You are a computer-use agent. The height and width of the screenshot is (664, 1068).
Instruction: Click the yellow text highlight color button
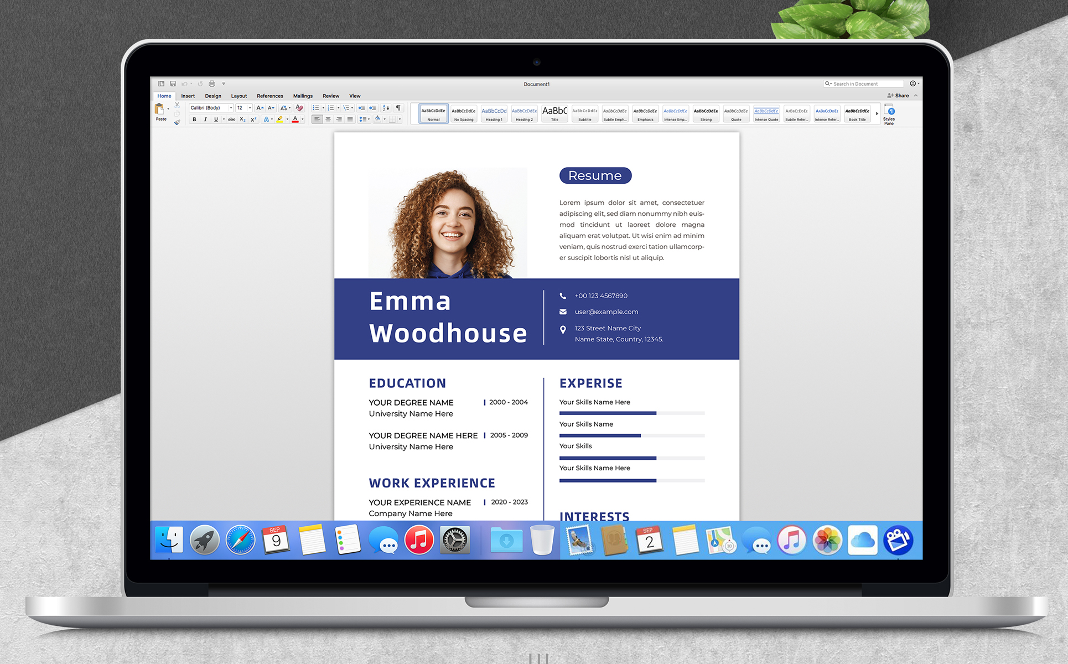280,120
